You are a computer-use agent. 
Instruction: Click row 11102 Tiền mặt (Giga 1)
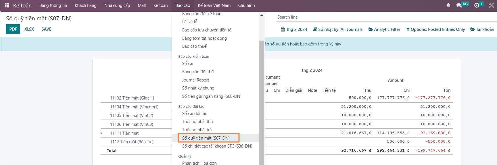pyautogui.click(x=132, y=98)
